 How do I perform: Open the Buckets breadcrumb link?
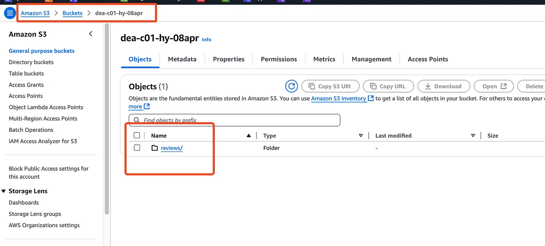[x=72, y=13]
